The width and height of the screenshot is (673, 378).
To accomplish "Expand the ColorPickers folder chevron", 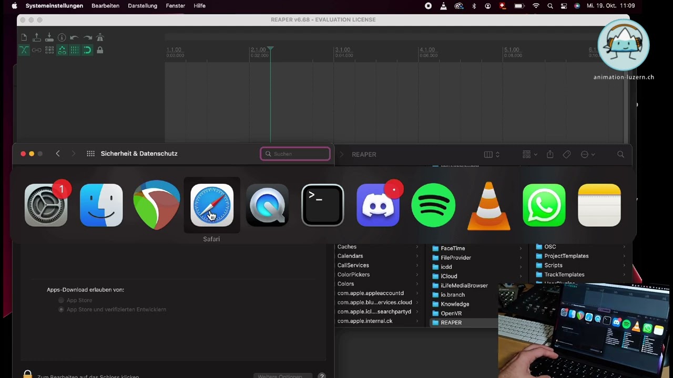I will click(x=417, y=275).
